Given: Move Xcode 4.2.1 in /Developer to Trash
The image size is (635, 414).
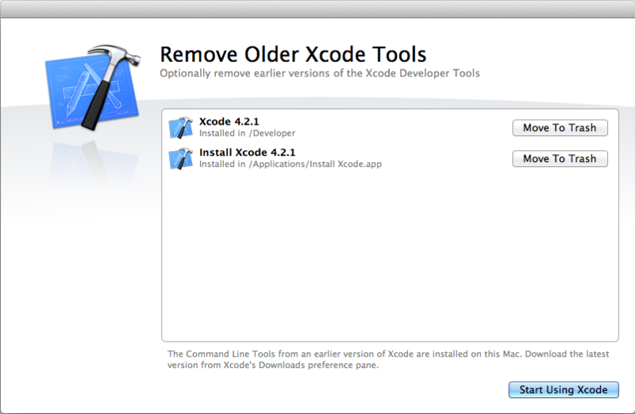Looking at the screenshot, I should [x=560, y=128].
